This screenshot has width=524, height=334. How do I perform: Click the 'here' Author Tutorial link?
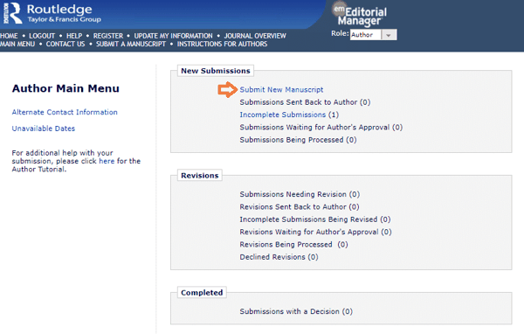click(x=107, y=161)
